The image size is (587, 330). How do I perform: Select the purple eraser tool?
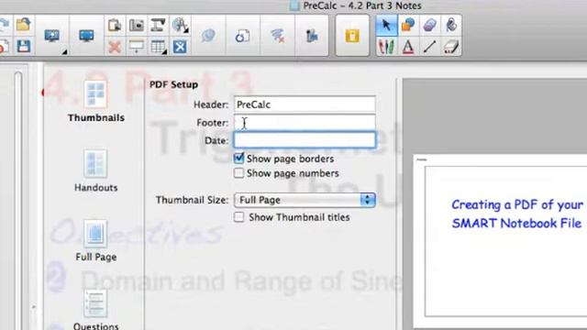tap(429, 25)
